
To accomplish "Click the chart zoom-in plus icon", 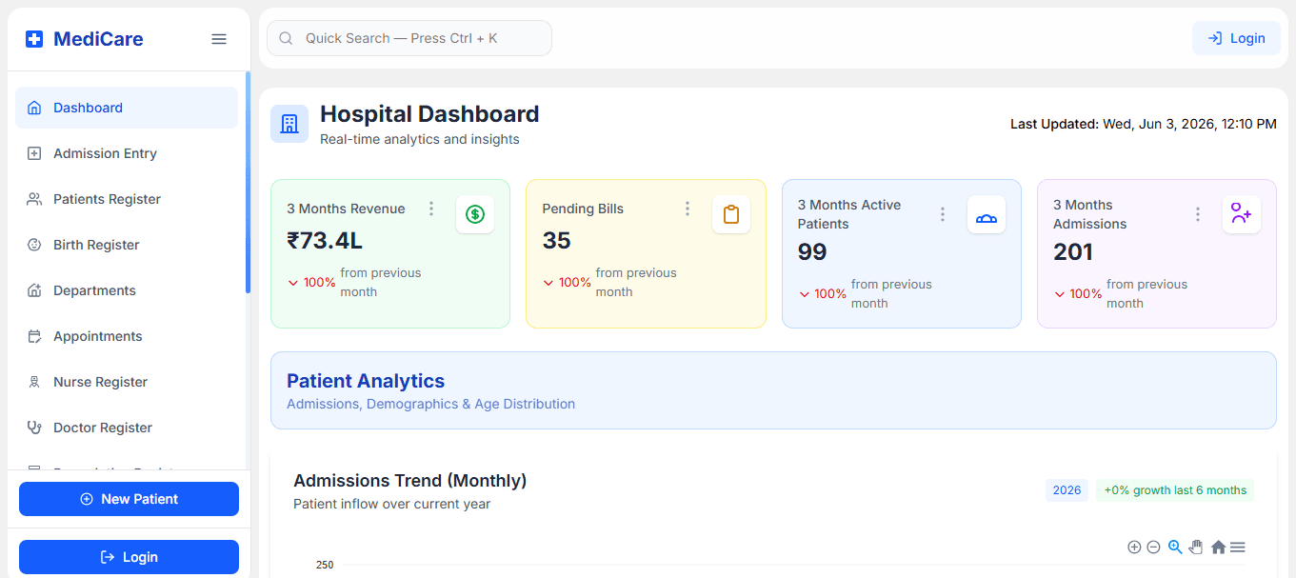I will click(1134, 548).
